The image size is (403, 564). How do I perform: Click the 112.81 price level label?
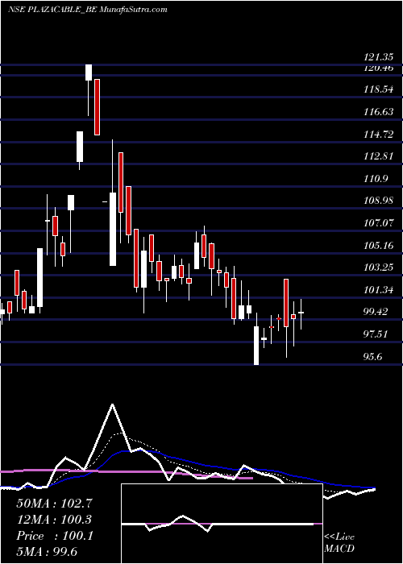pos(378,156)
